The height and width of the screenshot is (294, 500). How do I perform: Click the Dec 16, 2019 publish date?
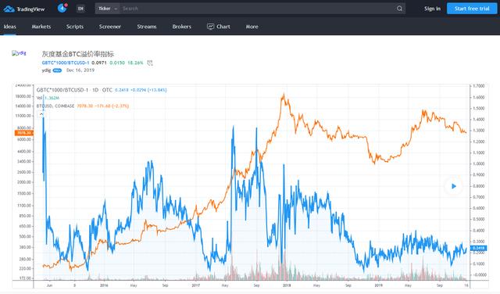pyautogui.click(x=80, y=70)
